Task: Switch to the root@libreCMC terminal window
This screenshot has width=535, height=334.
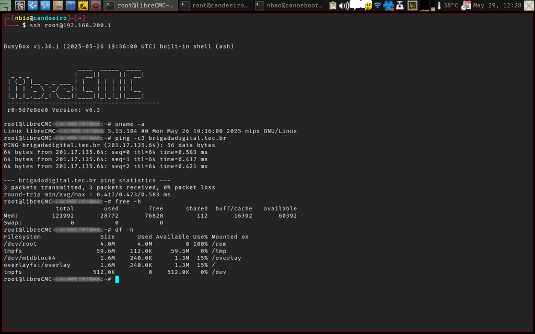Action: (139, 6)
